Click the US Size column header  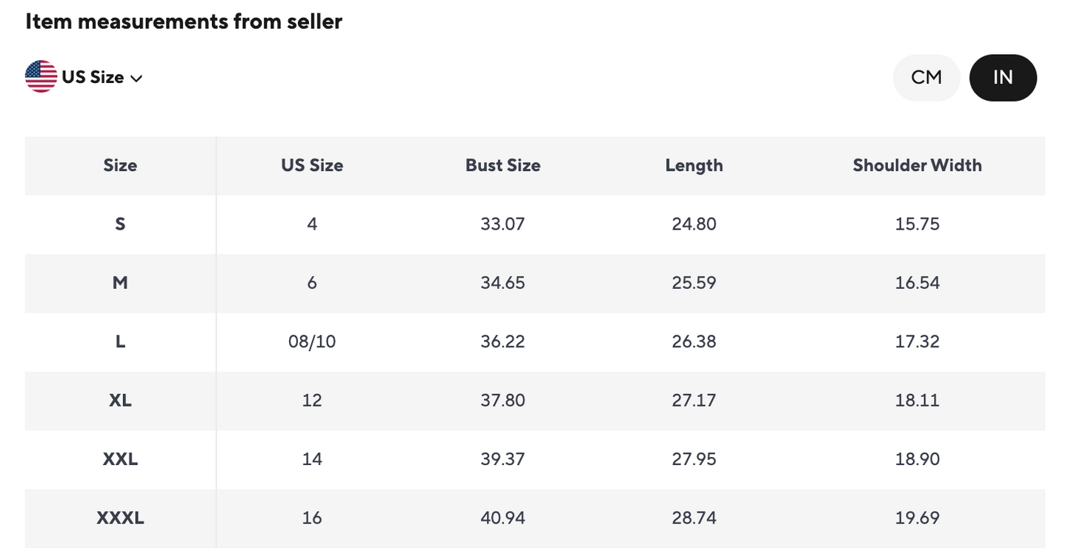pyautogui.click(x=312, y=165)
